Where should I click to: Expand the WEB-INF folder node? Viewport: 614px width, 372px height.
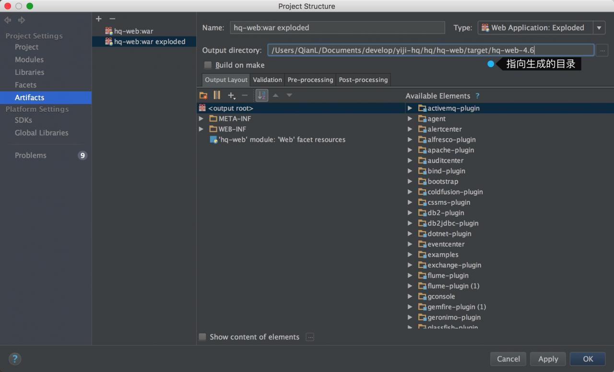coord(201,129)
